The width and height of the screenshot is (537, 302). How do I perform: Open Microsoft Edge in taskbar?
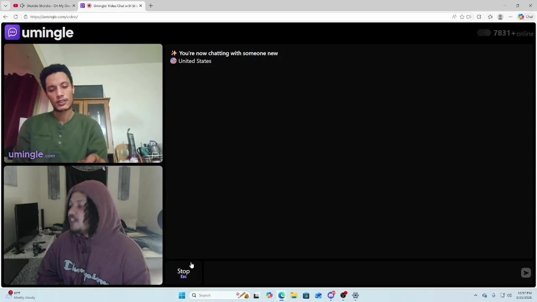[282, 295]
